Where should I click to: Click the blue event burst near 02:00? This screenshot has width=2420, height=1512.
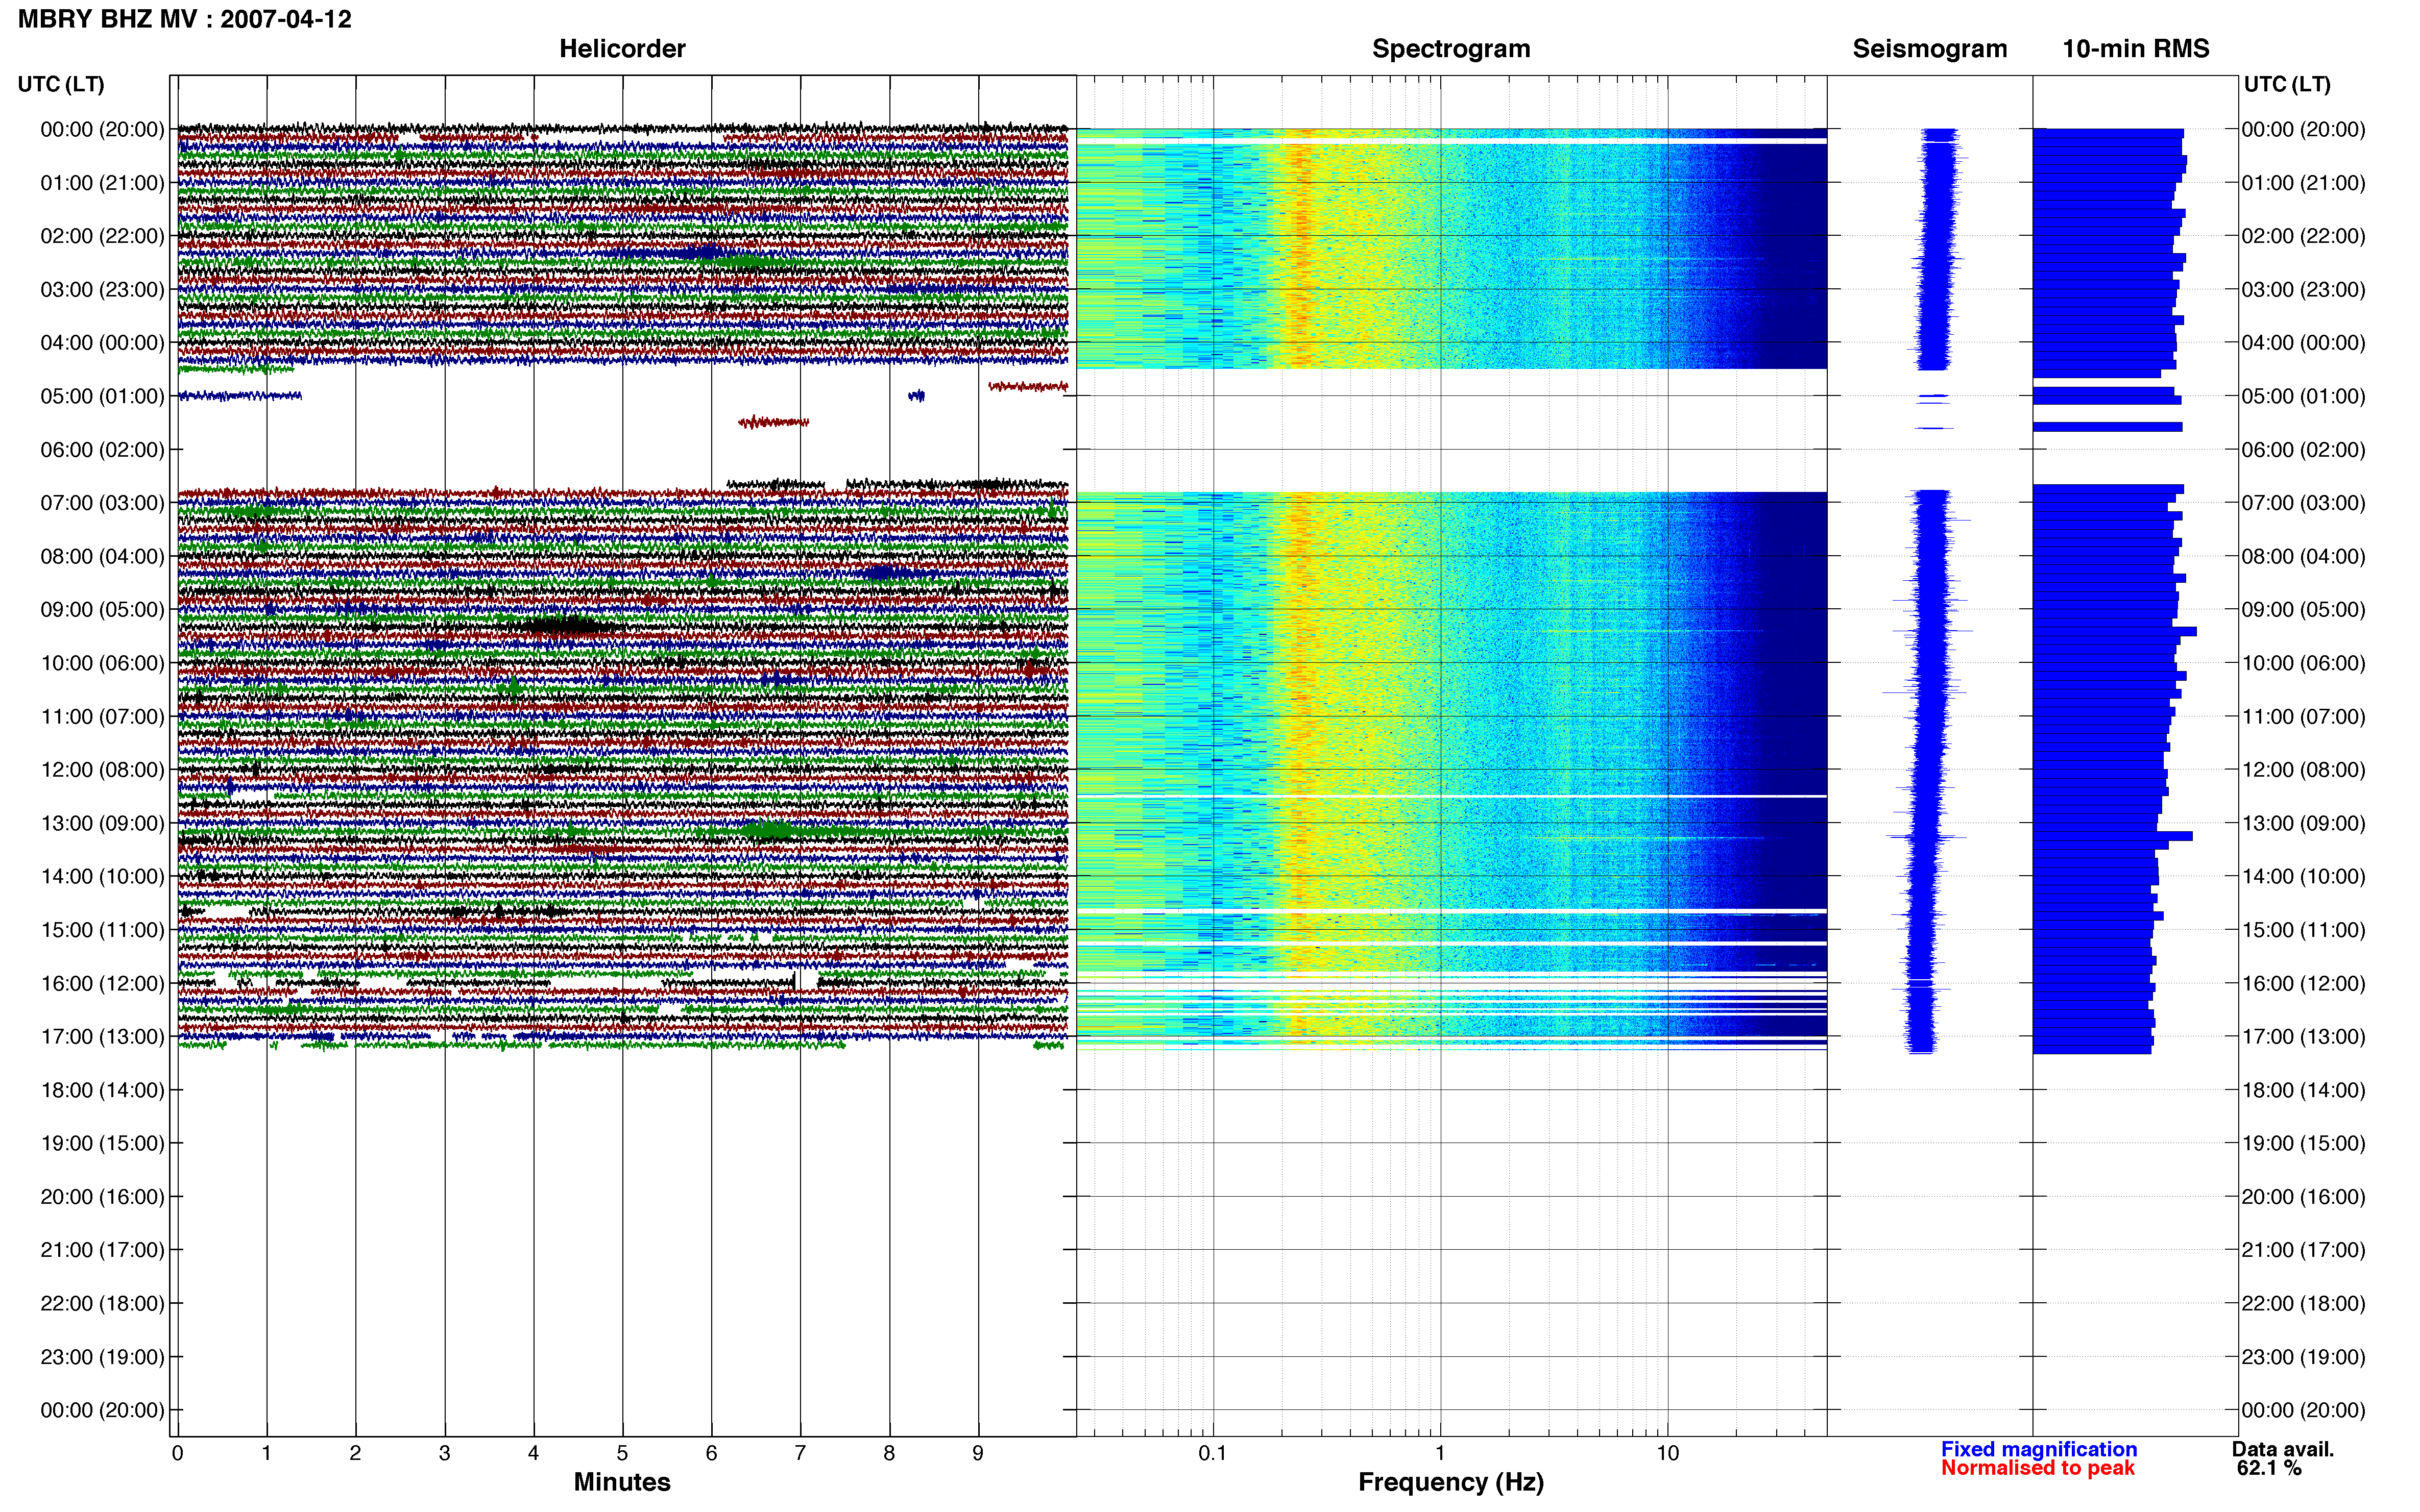tap(700, 252)
